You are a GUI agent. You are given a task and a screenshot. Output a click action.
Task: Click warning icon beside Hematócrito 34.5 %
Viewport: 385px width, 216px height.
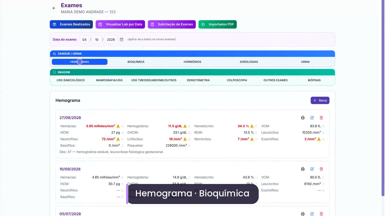click(252, 126)
